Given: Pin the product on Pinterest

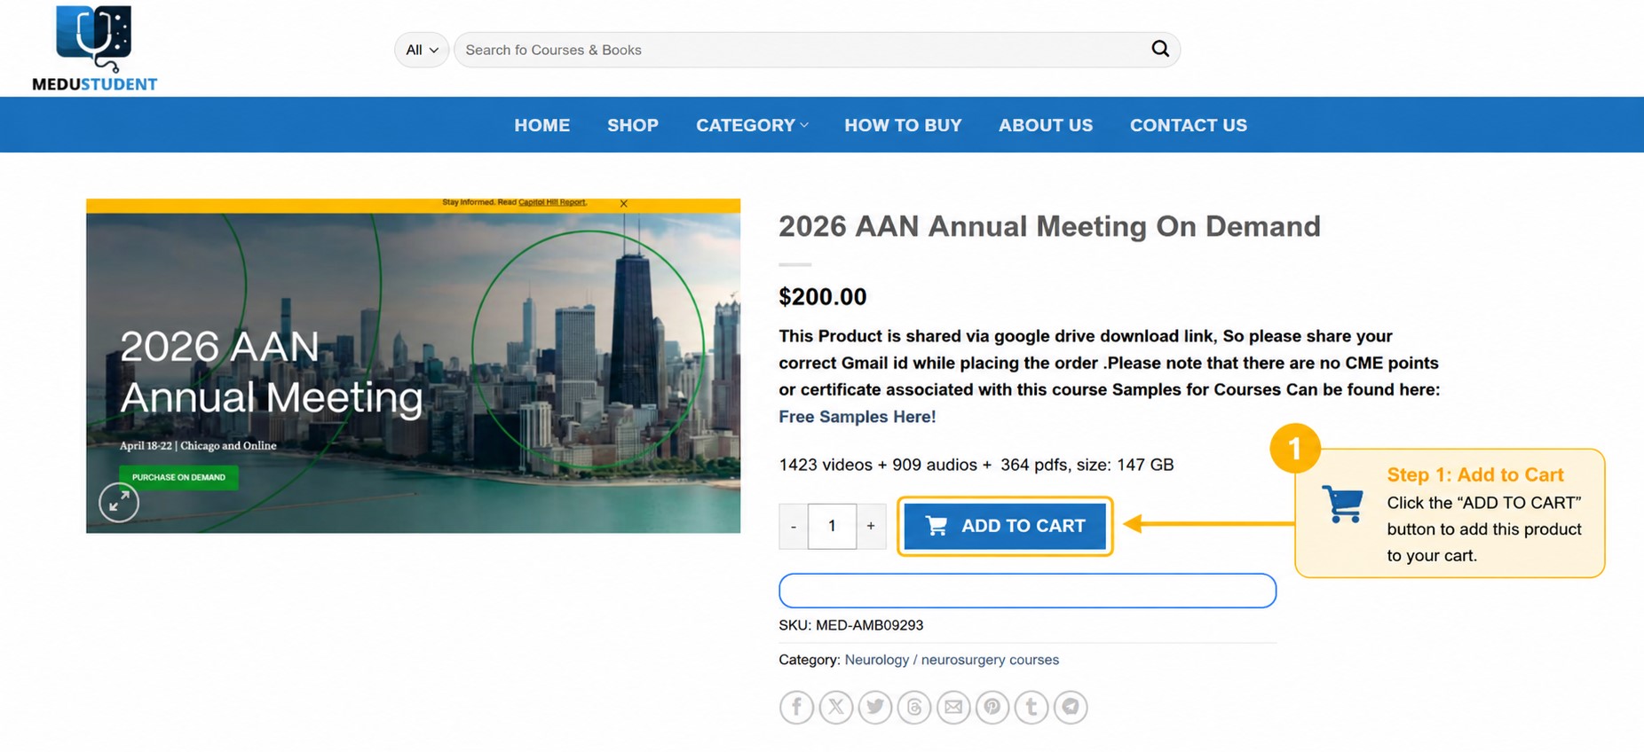Looking at the screenshot, I should 992,707.
